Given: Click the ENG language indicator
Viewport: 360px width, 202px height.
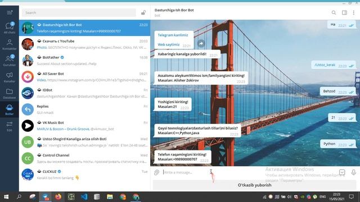Looking at the screenshot, I should click(x=322, y=197).
